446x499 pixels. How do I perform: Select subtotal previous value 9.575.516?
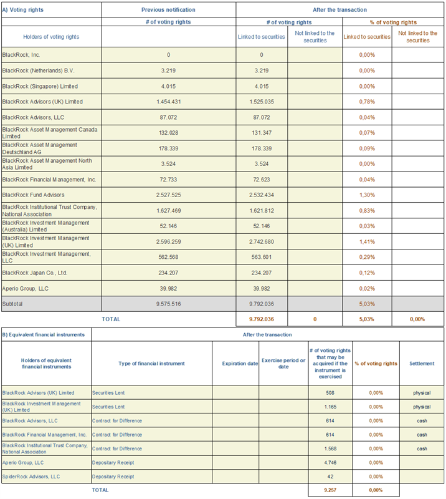(168, 304)
